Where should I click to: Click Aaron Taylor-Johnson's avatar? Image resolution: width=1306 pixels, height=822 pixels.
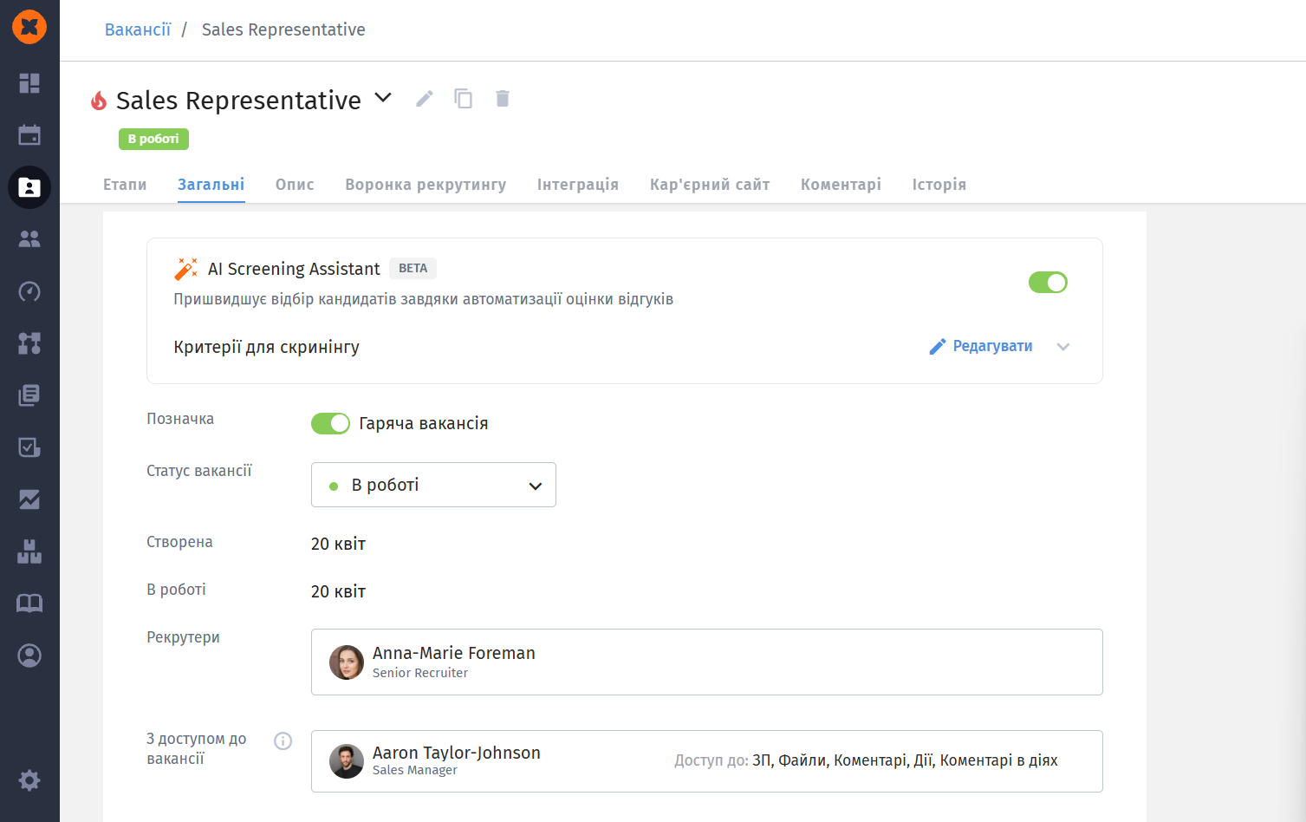tap(347, 761)
